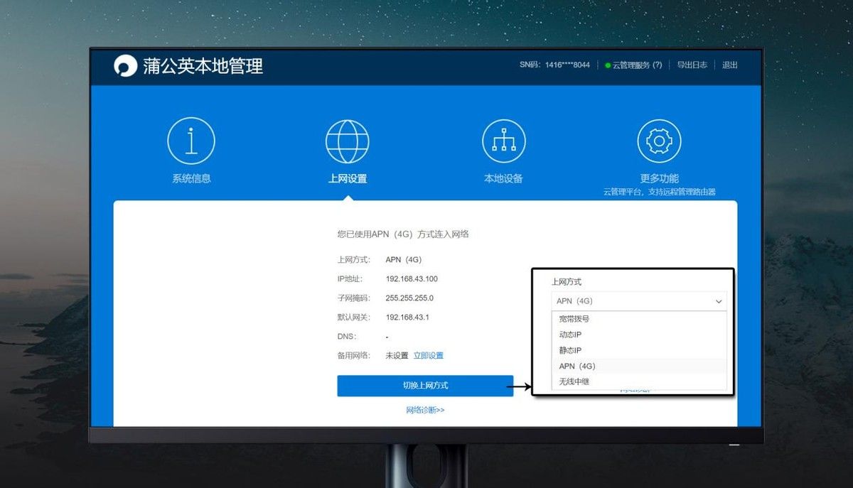This screenshot has width=853, height=488.
Task: Click the 蒲公英 logo icon in header
Action: click(x=126, y=66)
